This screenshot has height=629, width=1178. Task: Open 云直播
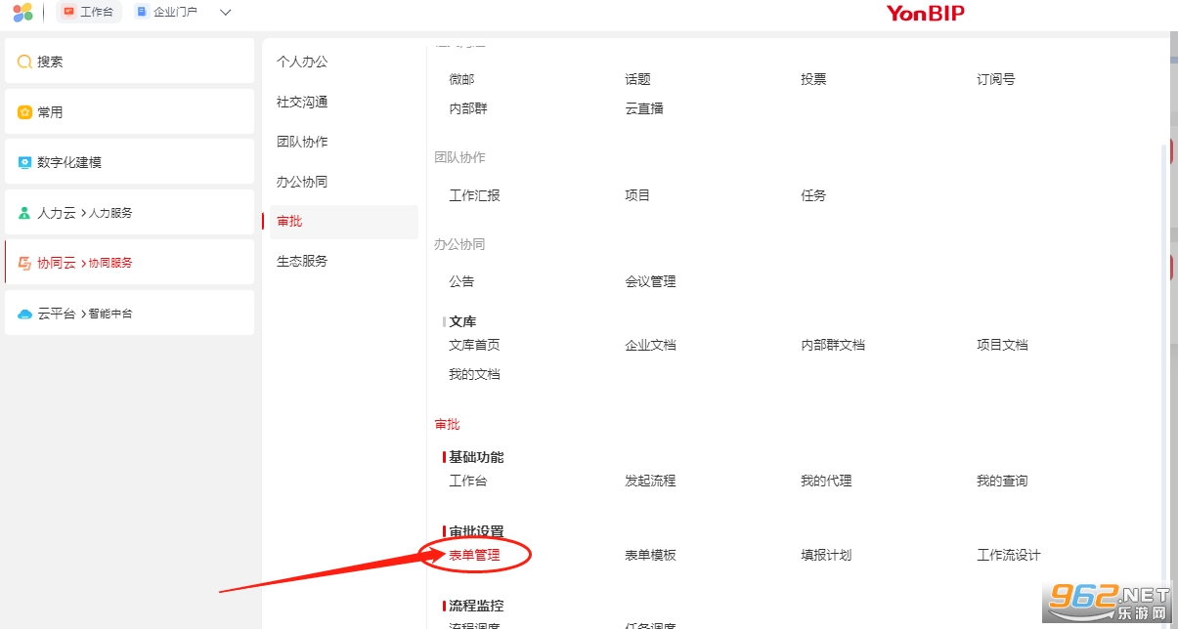click(644, 108)
